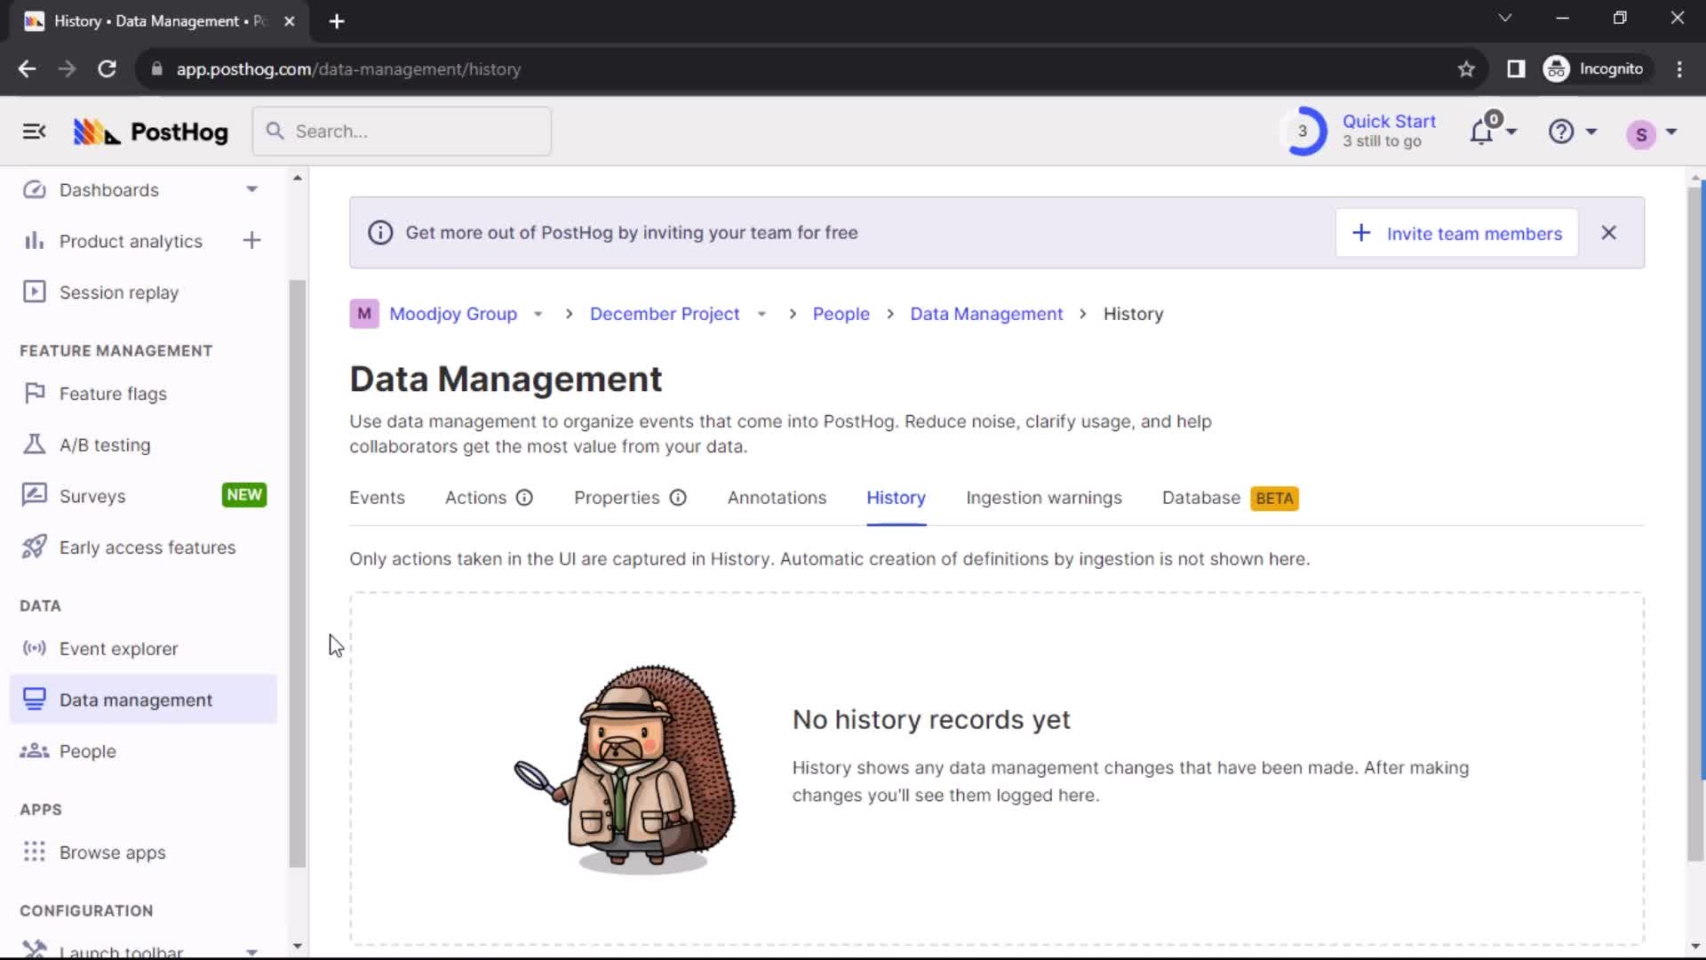The height and width of the screenshot is (960, 1706).
Task: Click the Annotations tab
Action: 777,497
